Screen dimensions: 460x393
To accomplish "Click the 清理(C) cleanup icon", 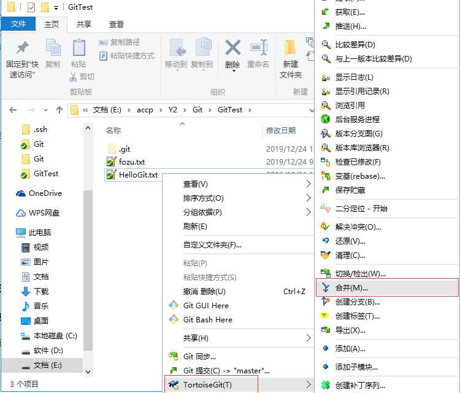I will click(x=325, y=255).
